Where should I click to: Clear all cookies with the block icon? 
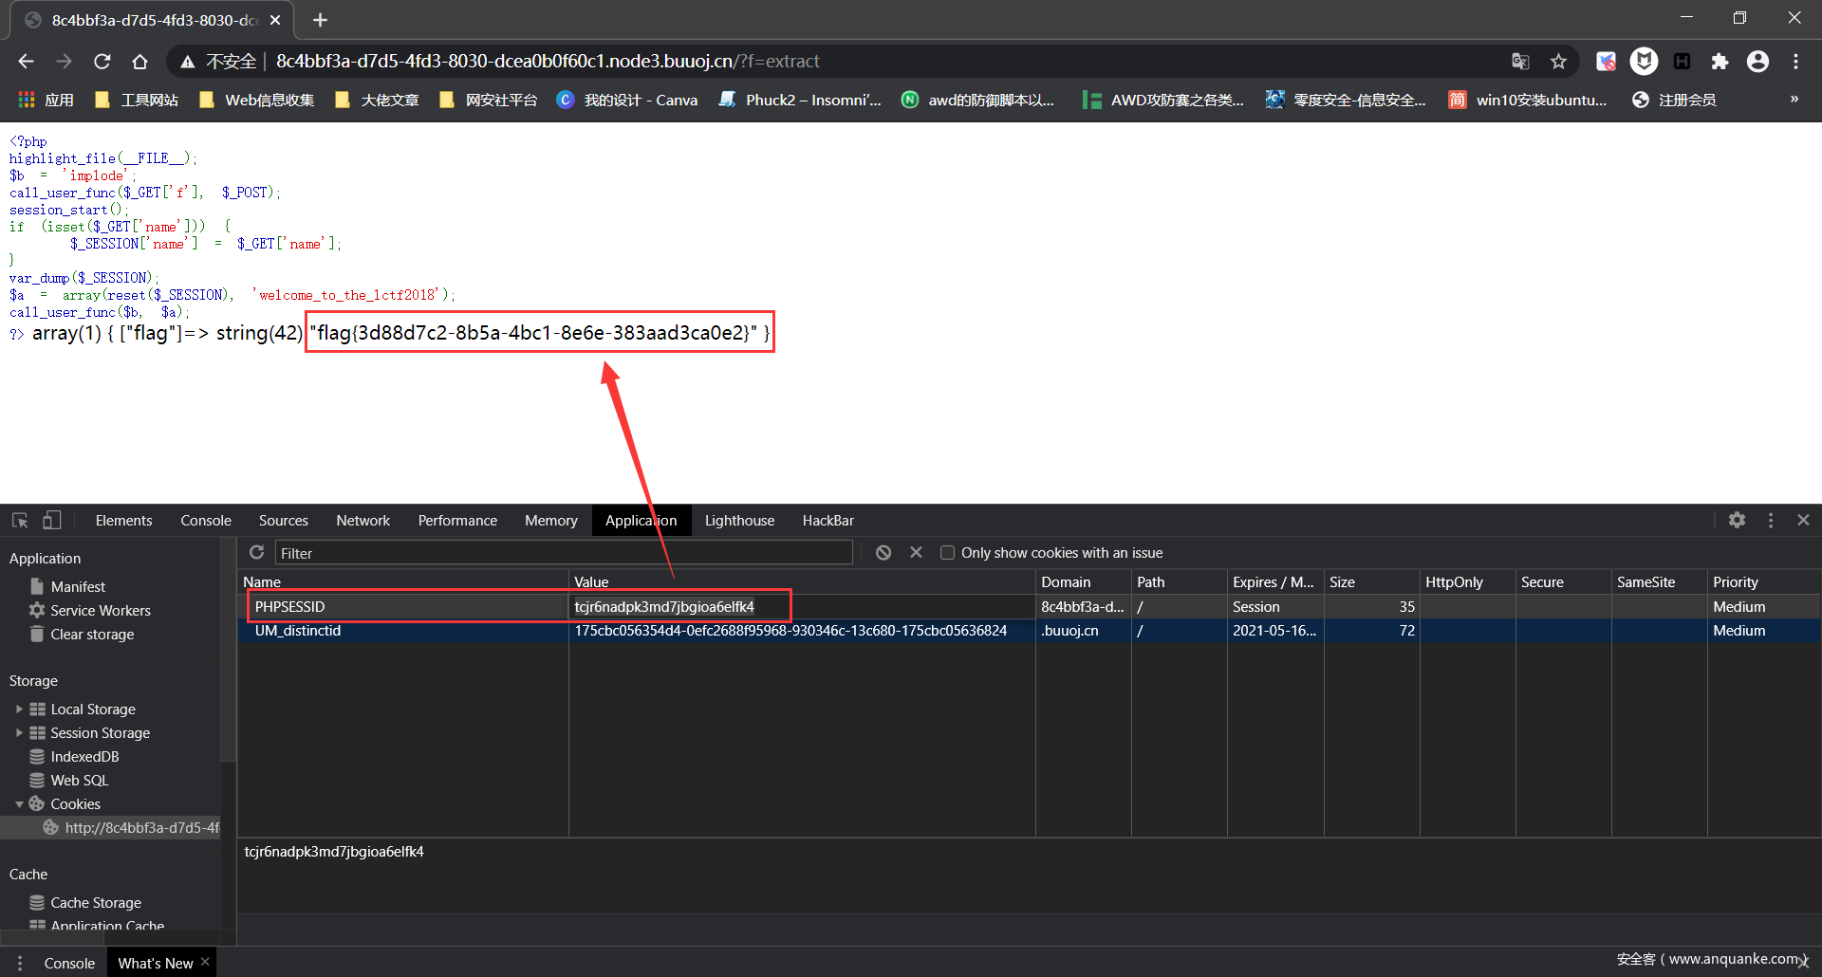pos(883,552)
